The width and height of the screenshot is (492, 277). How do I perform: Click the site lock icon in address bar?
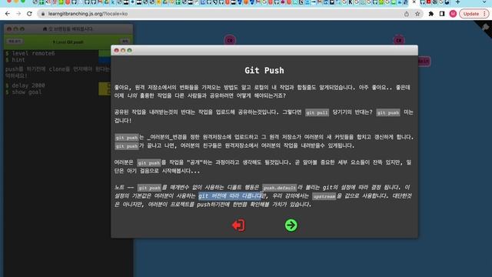(x=43, y=14)
